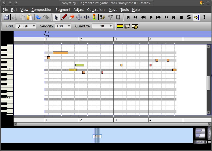Open the Controllers menu
Image resolution: width=212 pixels, height=151 pixels.
96,10
